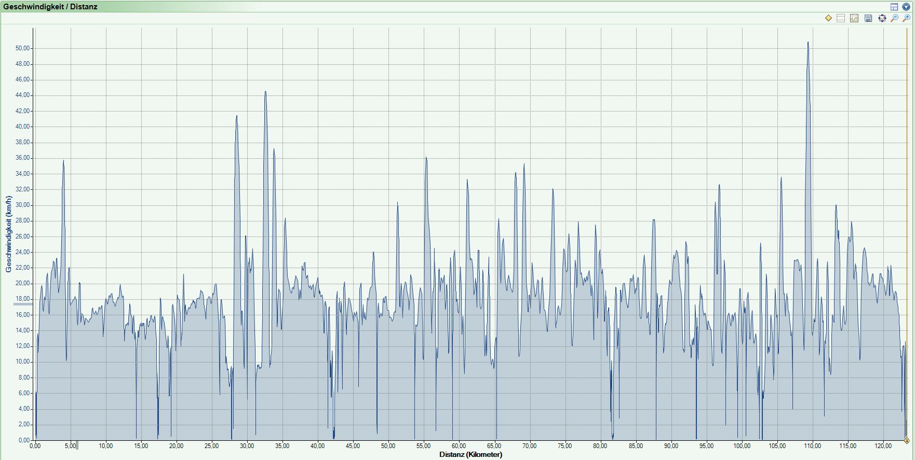Viewport: 915px width, 460px height.
Task: Select the yellow diamond at the chart end
Action: pyautogui.click(x=907, y=441)
